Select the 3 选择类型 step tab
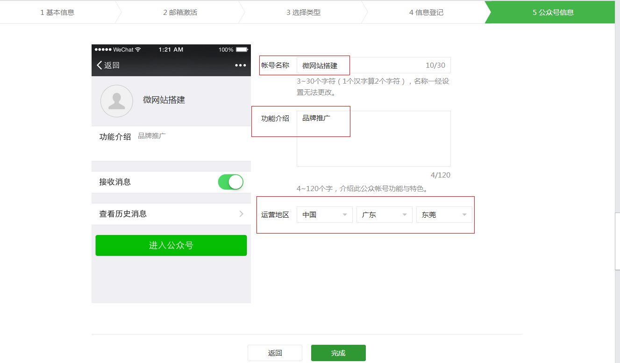This screenshot has width=620, height=363. [303, 12]
